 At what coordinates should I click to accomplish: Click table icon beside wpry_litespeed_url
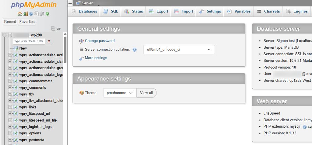tap(16, 114)
